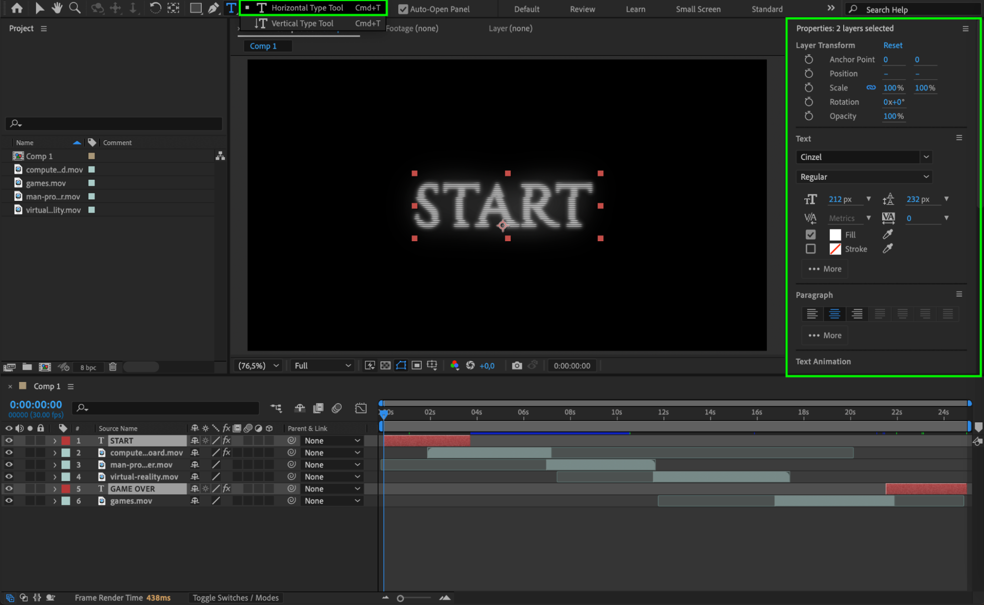Viewport: 984px width, 605px height.
Task: Select the Rectangle shape tool
Action: pyautogui.click(x=196, y=8)
